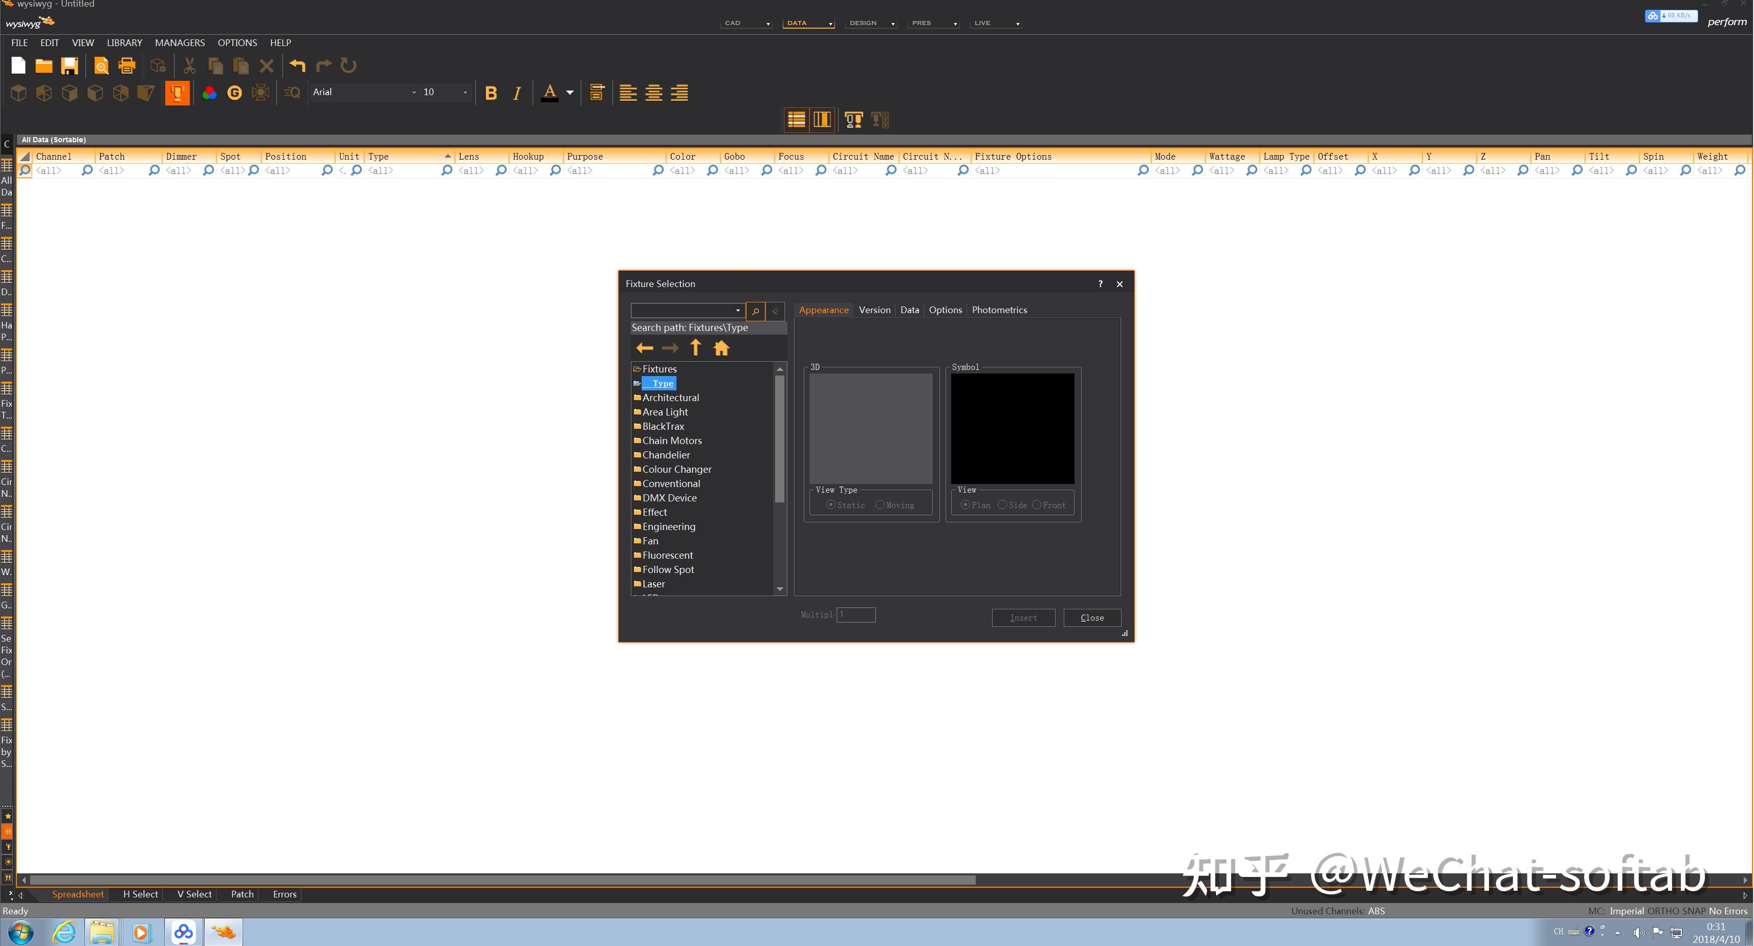Switch to horizontal rows spreadsheet layout icon
Image resolution: width=1754 pixels, height=946 pixels.
click(x=796, y=120)
